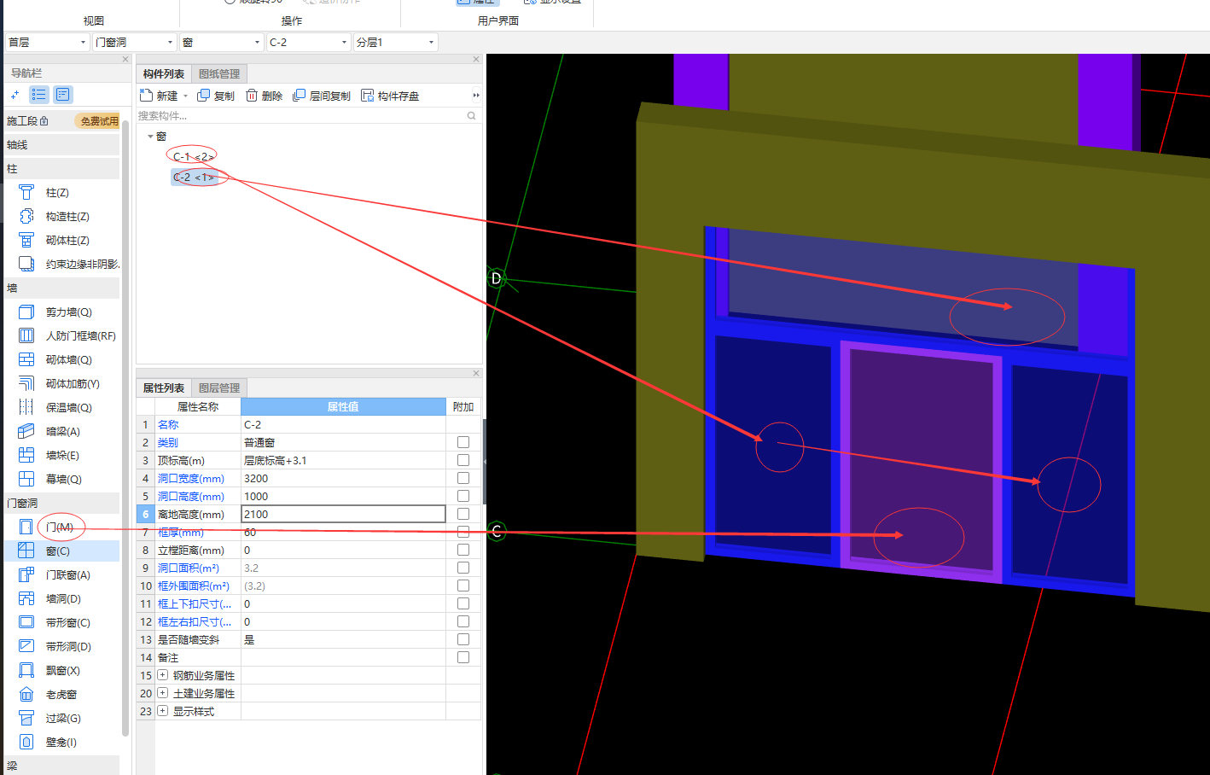Image resolution: width=1210 pixels, height=775 pixels.
Task: Click the 层间复制 button
Action: (x=322, y=96)
